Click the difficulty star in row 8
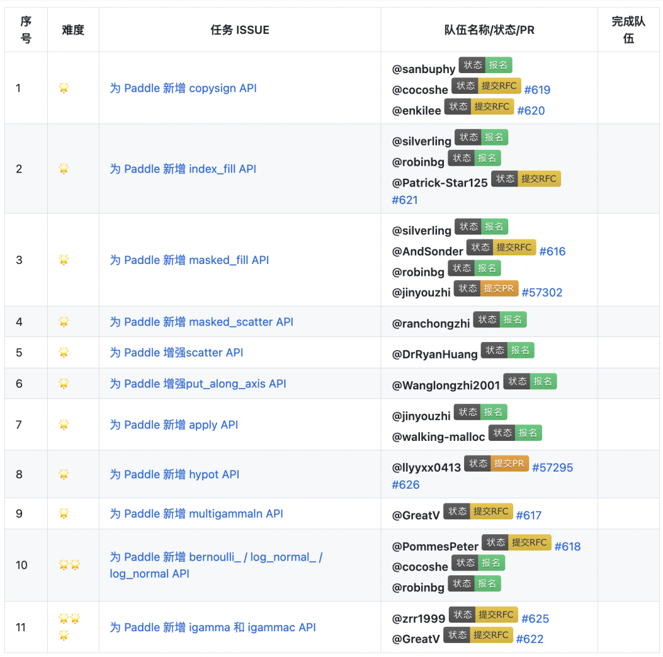Screen dimensions: 663x657 click(64, 474)
